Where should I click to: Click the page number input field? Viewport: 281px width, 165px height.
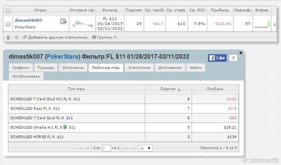click(x=106, y=148)
